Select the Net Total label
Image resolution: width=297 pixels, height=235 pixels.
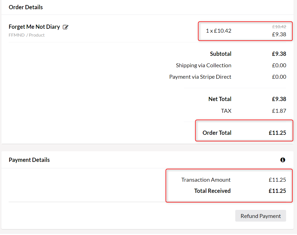(x=220, y=99)
